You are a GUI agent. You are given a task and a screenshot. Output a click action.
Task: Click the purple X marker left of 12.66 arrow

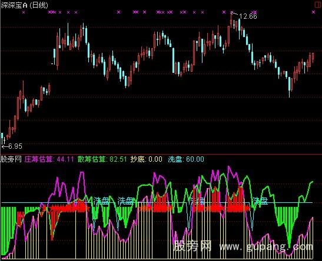click(224, 12)
